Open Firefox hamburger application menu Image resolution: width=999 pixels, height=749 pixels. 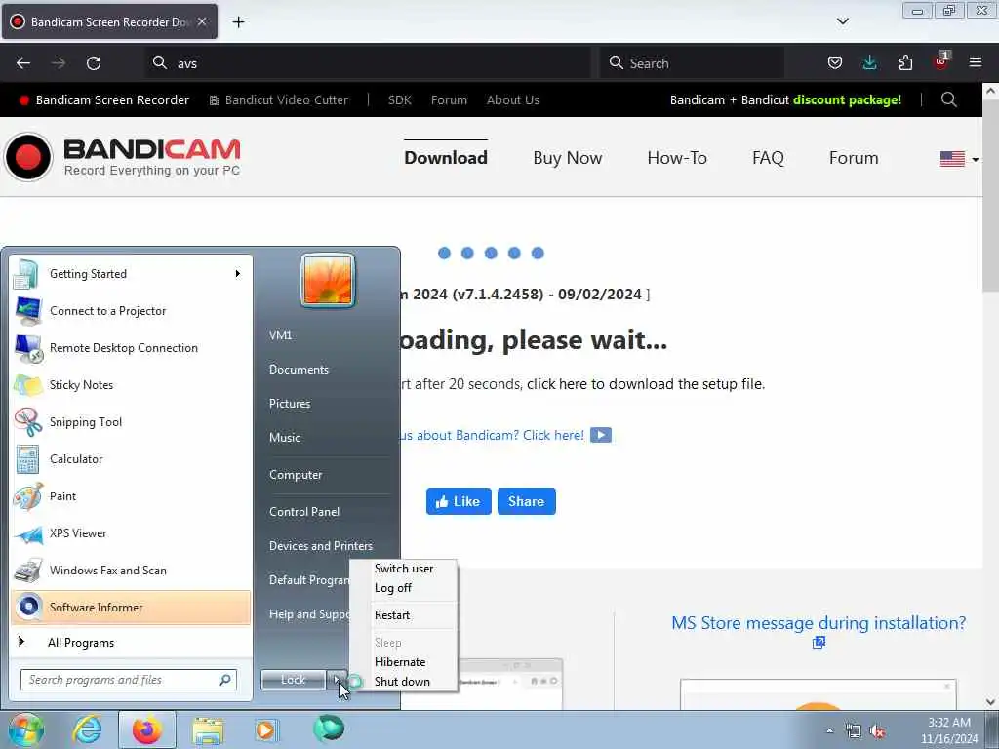[x=976, y=62]
